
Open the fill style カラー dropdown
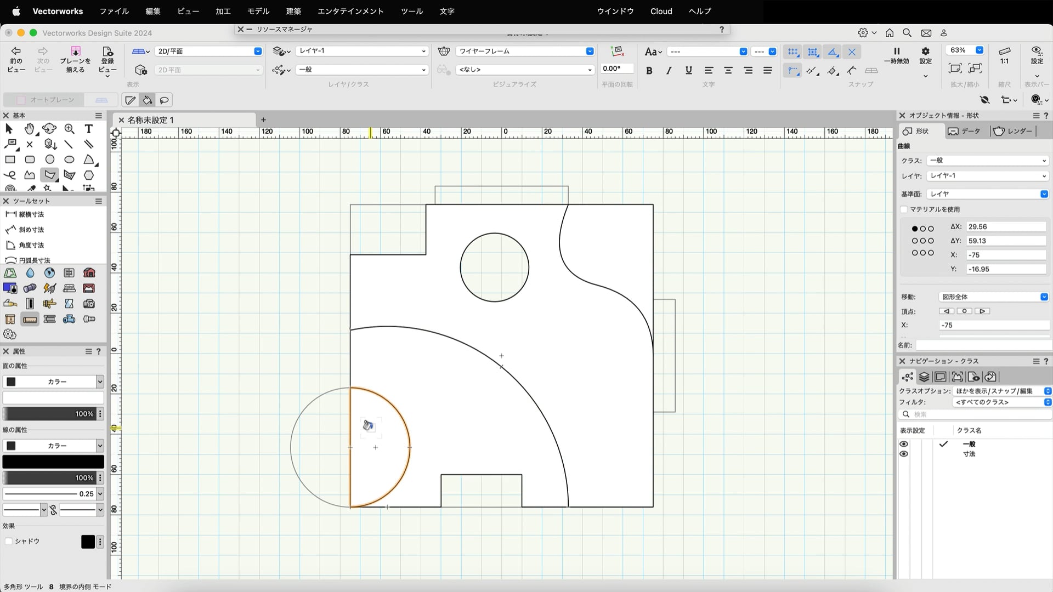pos(53,382)
